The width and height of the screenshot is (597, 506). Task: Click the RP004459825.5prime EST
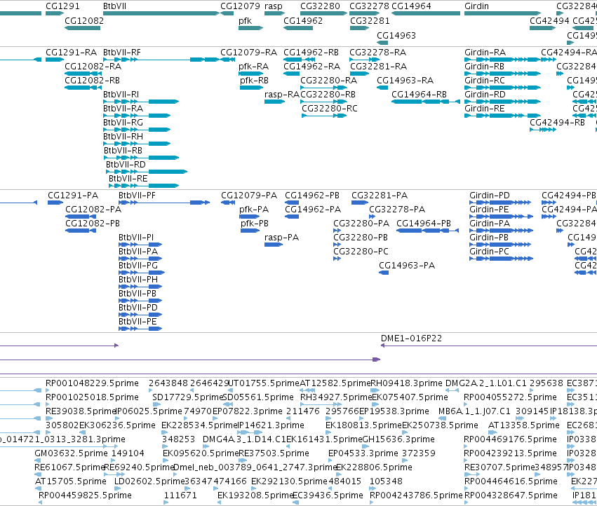40,502
